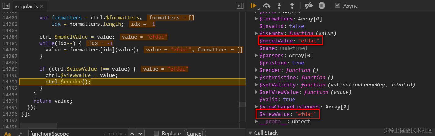Viewport: 435px width, 136px height.
Task: Set breakpoint on line 14394
Action: [9, 101]
